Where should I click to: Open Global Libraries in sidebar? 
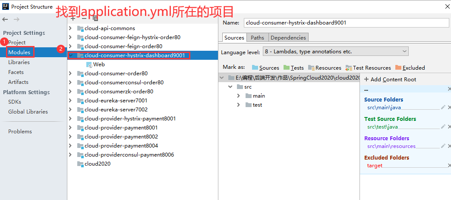28,112
